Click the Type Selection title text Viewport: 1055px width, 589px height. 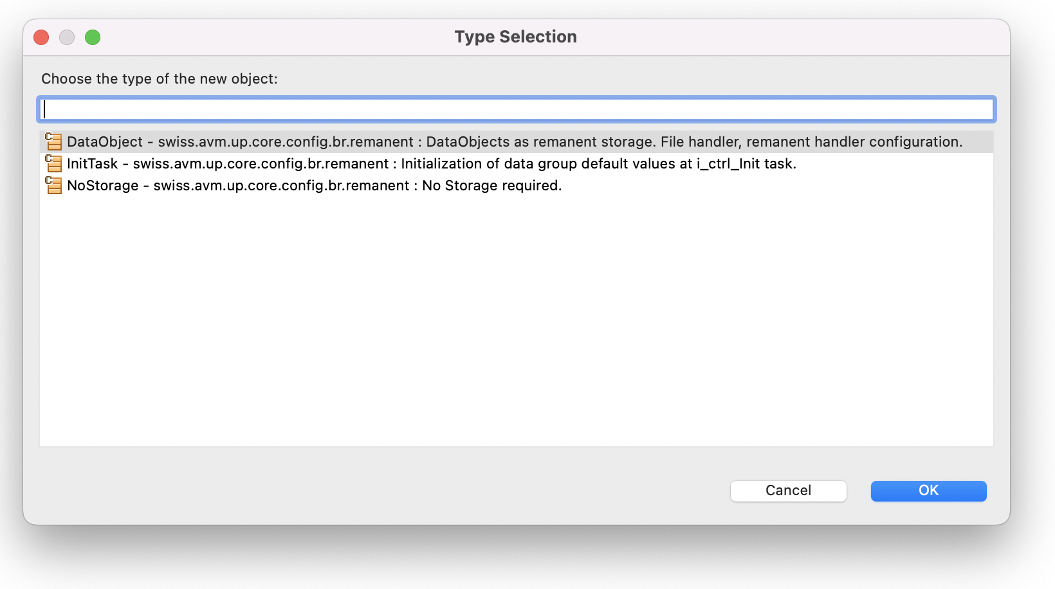click(515, 37)
